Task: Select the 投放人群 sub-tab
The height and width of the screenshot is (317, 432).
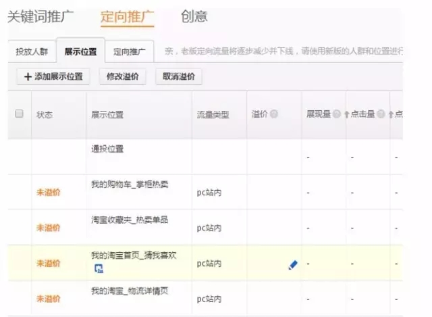Action: (x=32, y=51)
